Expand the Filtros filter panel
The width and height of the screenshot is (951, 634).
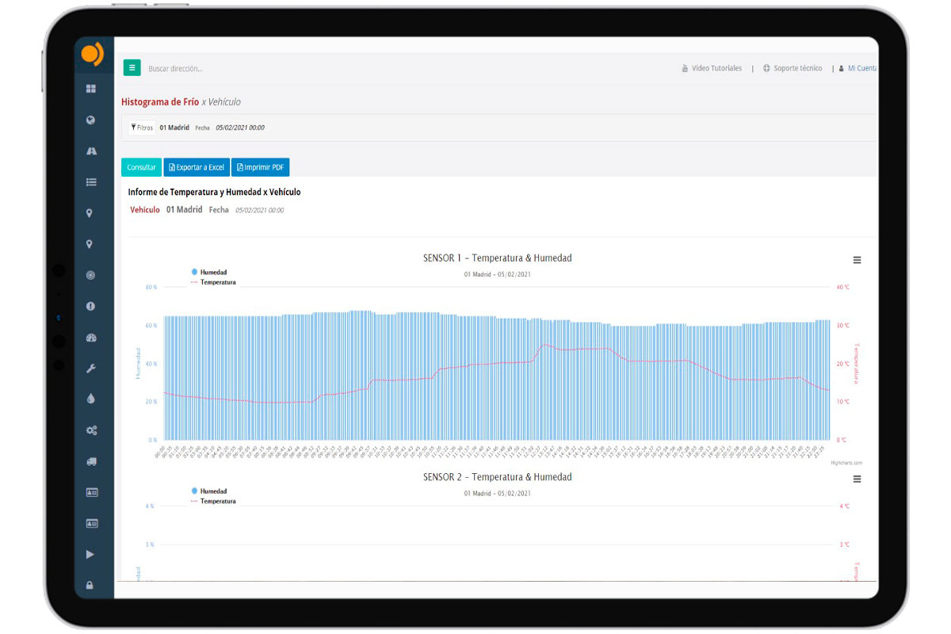tap(142, 128)
